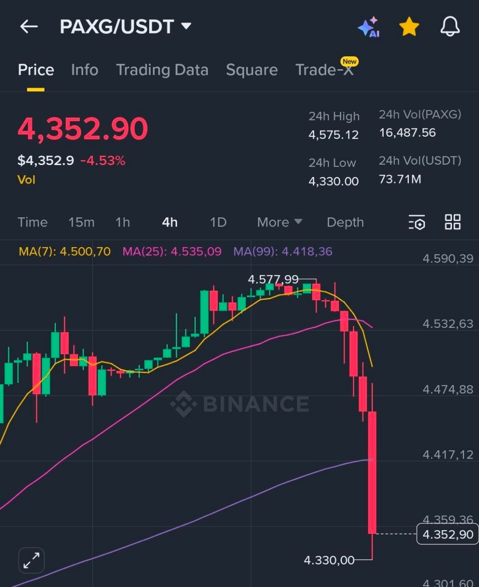The height and width of the screenshot is (587, 479).
Task: Open price alerts bell icon
Action: tap(450, 27)
